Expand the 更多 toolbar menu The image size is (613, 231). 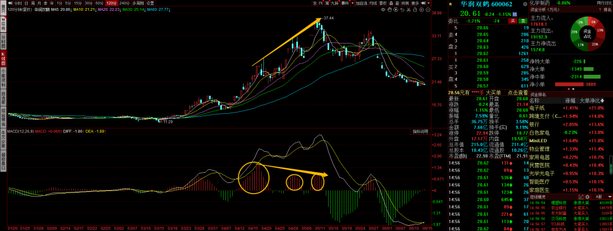coord(415,3)
